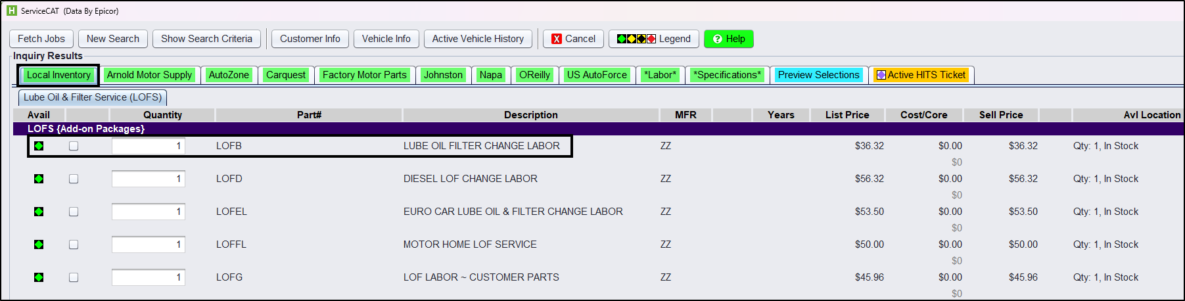Click the availability icon in LOFG row

39,277
